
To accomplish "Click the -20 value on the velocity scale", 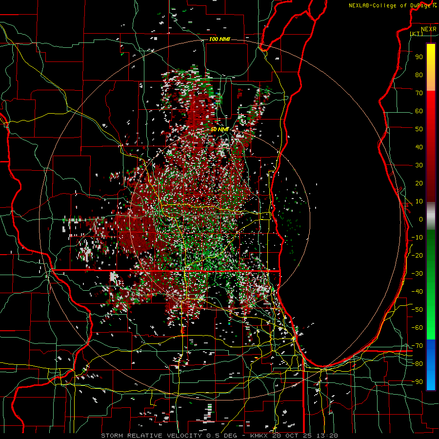I will pyautogui.click(x=417, y=255).
